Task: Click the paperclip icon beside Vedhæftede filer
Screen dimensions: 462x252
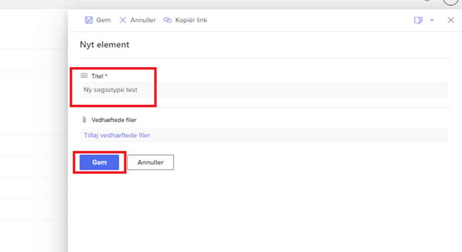Action: [84, 120]
